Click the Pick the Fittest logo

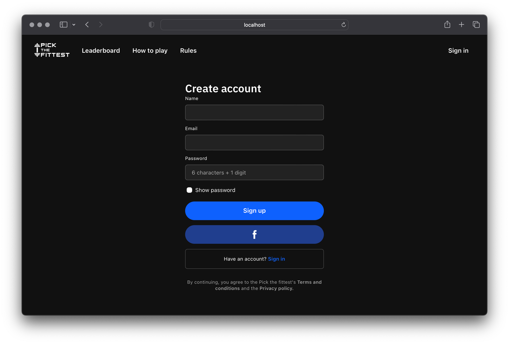tap(52, 50)
